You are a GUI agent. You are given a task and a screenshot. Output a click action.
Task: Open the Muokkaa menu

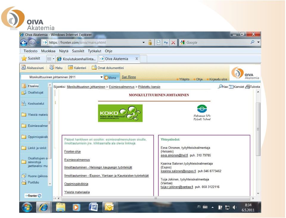[x=48, y=51]
